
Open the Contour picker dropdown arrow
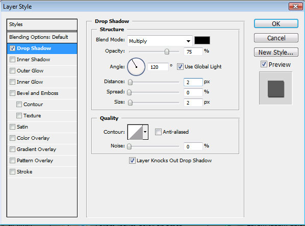tap(145, 132)
